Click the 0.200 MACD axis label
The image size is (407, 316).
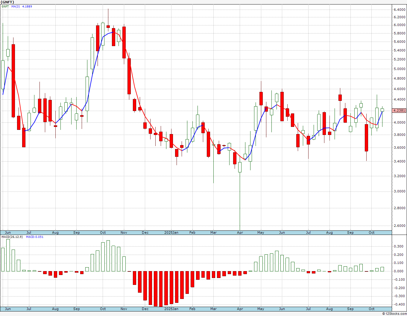[398, 255]
